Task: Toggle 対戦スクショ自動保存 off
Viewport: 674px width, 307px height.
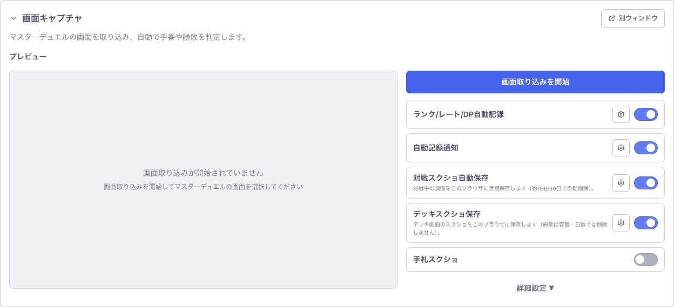Action: 646,183
